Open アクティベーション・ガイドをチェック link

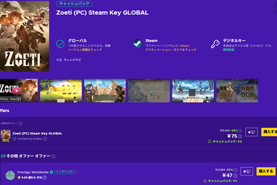pos(171,50)
